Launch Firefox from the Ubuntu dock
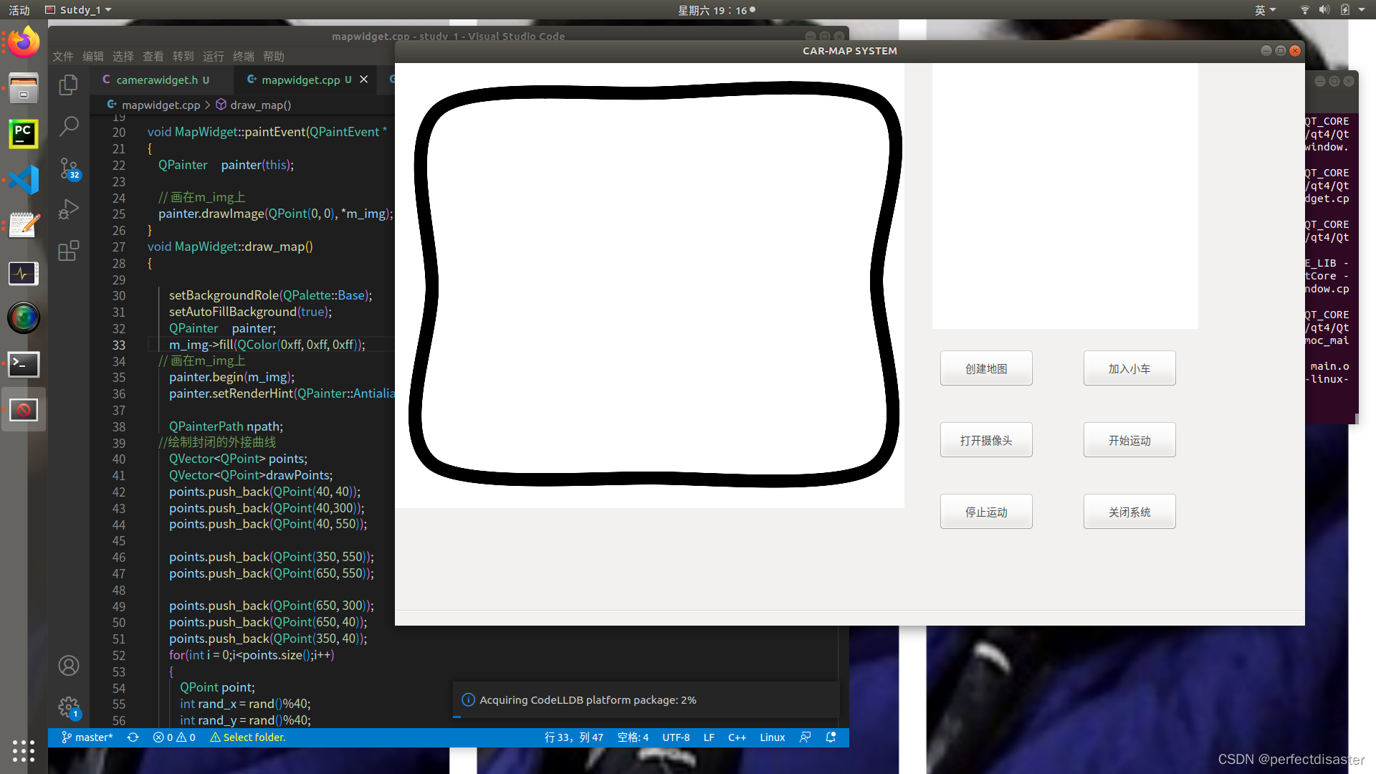Image resolution: width=1376 pixels, height=774 pixels. [24, 42]
